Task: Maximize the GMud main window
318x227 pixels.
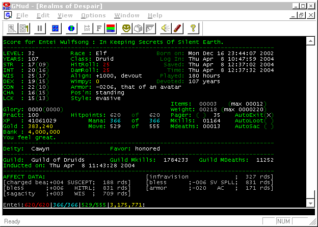Action: coord(303,6)
